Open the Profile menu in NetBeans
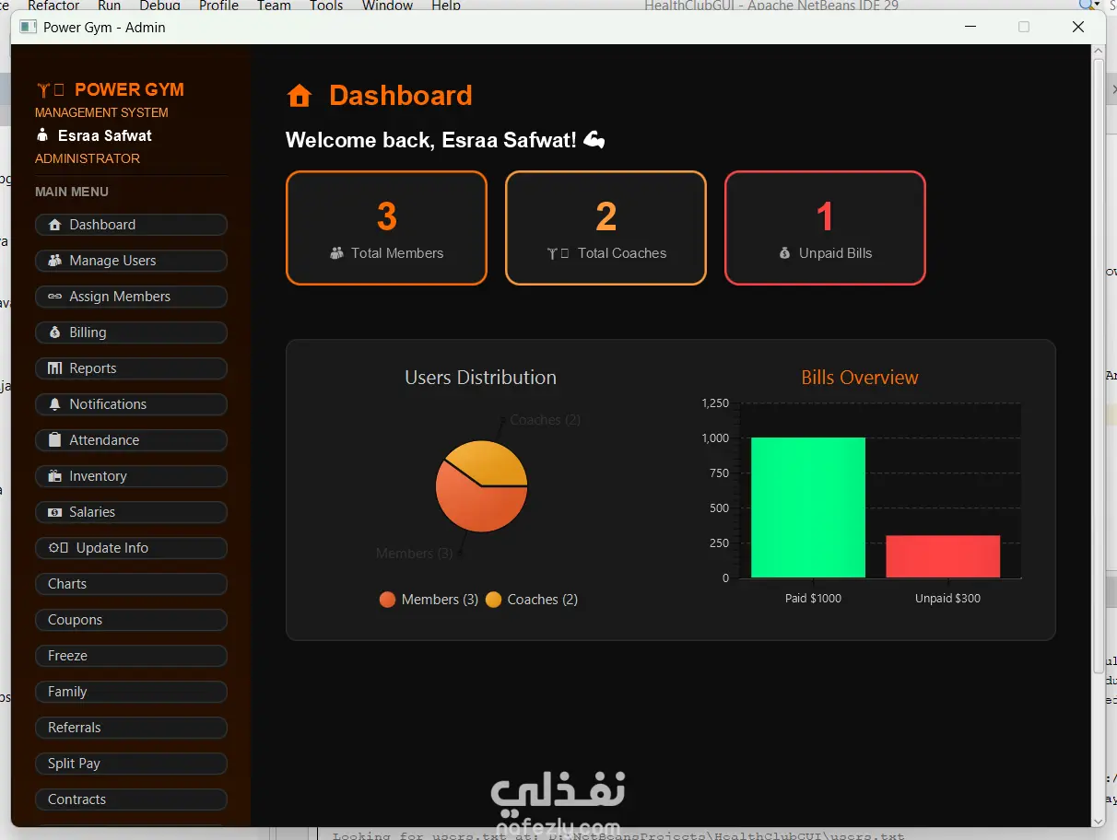This screenshot has height=840, width=1117. 218,6
